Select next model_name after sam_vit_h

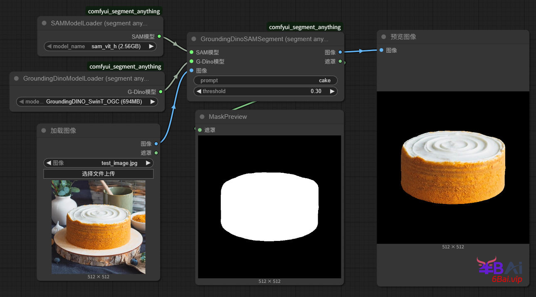[x=151, y=47]
